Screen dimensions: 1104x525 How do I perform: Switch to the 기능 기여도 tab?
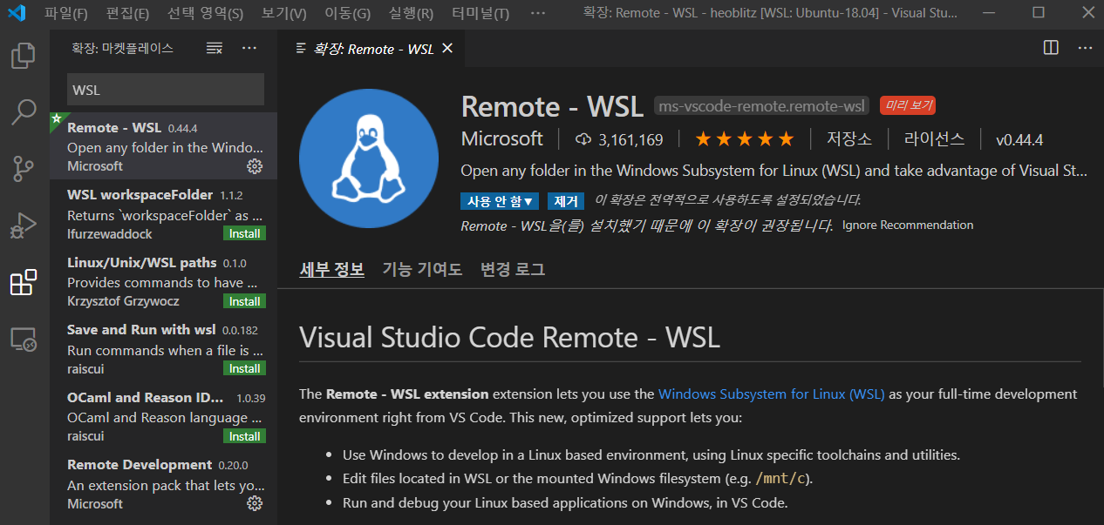pos(422,269)
